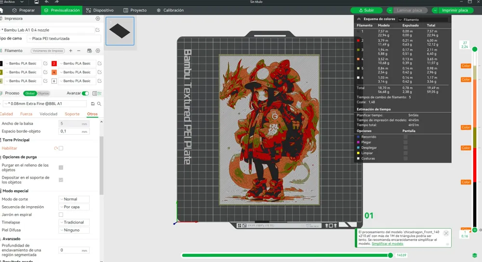The width and height of the screenshot is (482, 262).
Task: Click the Imprimir placa button
Action: pyautogui.click(x=455, y=10)
